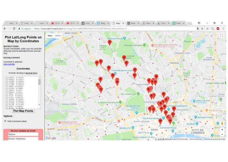Click the red marker below Kenwood House

coord(110,43)
